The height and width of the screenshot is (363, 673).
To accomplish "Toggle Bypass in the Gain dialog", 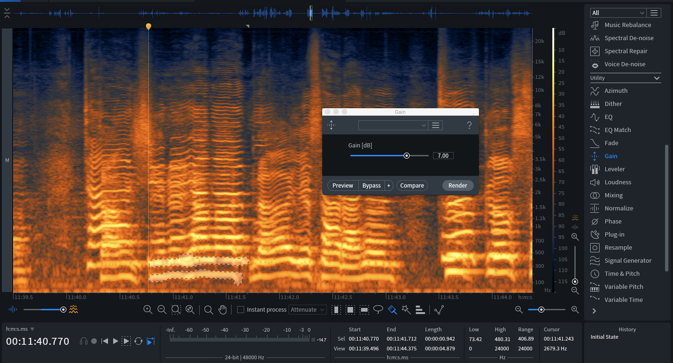I will tap(371, 186).
